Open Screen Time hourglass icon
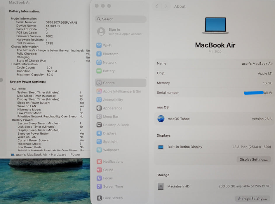Image resolution: width=275 pixels, height=204 pixels. [99, 186]
